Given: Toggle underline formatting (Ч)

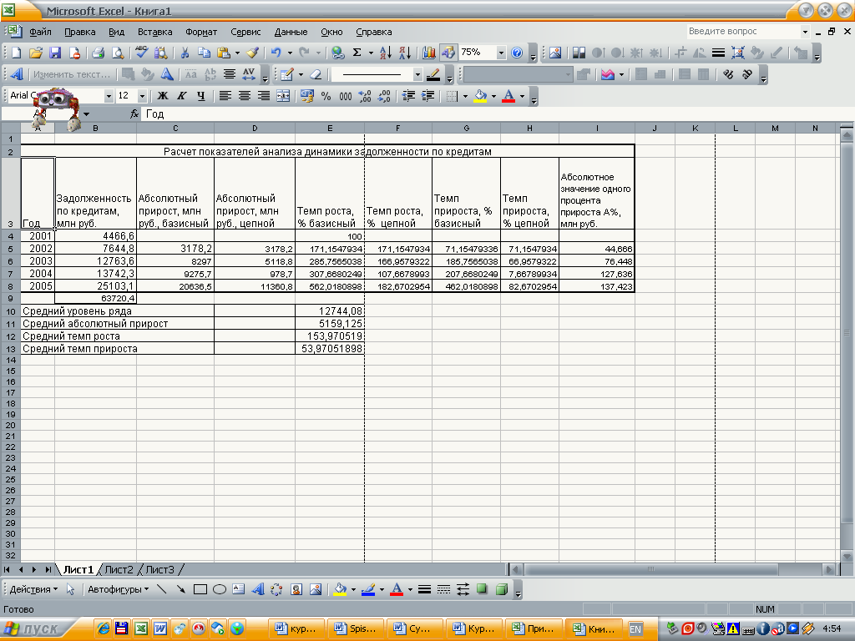Looking at the screenshot, I should (200, 96).
